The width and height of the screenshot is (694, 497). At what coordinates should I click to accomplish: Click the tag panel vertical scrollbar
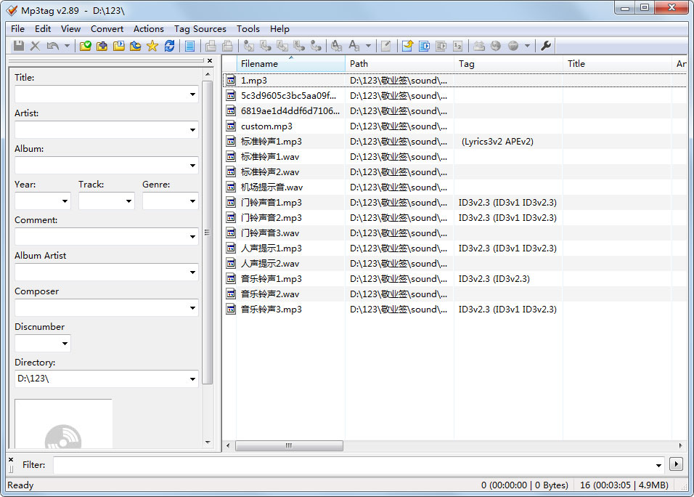(208, 233)
